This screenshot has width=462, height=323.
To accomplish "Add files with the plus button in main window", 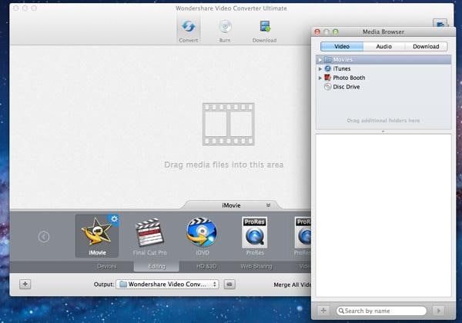I will tap(25, 285).
